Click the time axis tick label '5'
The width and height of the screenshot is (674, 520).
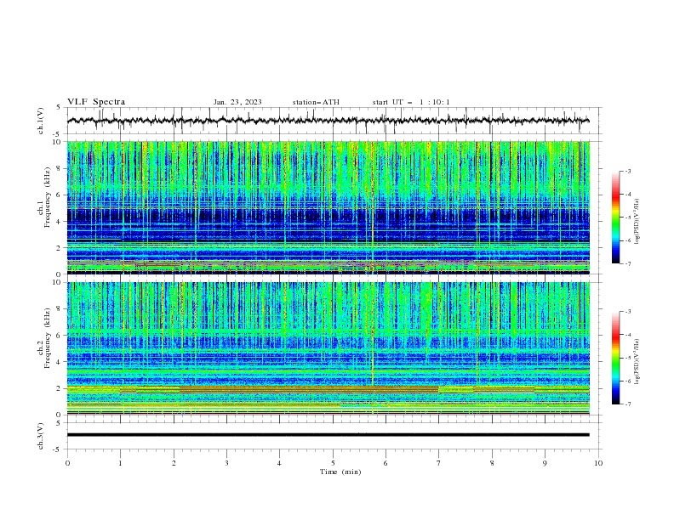(333, 463)
